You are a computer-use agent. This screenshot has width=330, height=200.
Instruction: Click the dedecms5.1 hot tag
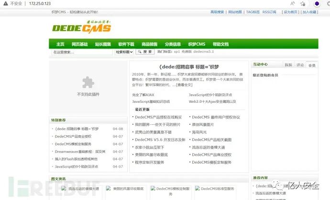click(x=204, y=51)
